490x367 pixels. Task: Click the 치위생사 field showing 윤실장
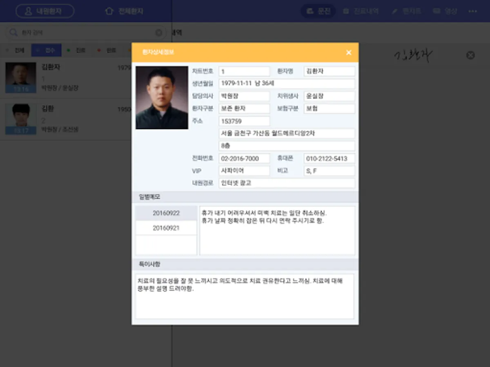[330, 97]
